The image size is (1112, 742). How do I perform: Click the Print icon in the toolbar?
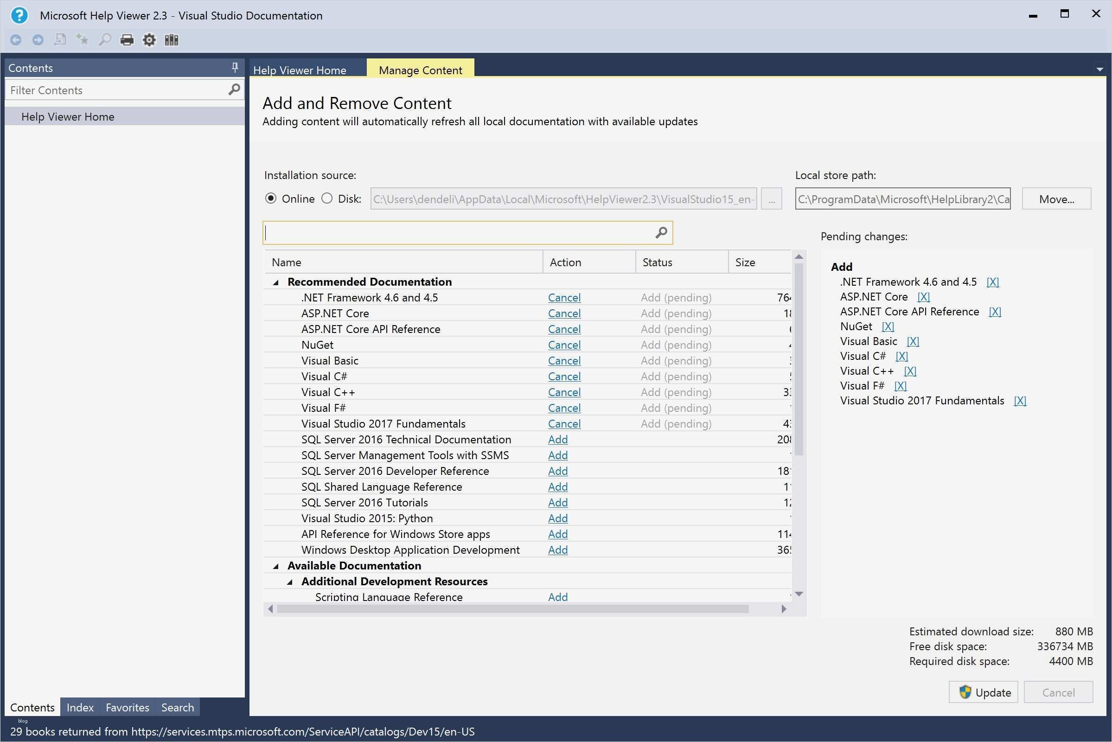(126, 40)
